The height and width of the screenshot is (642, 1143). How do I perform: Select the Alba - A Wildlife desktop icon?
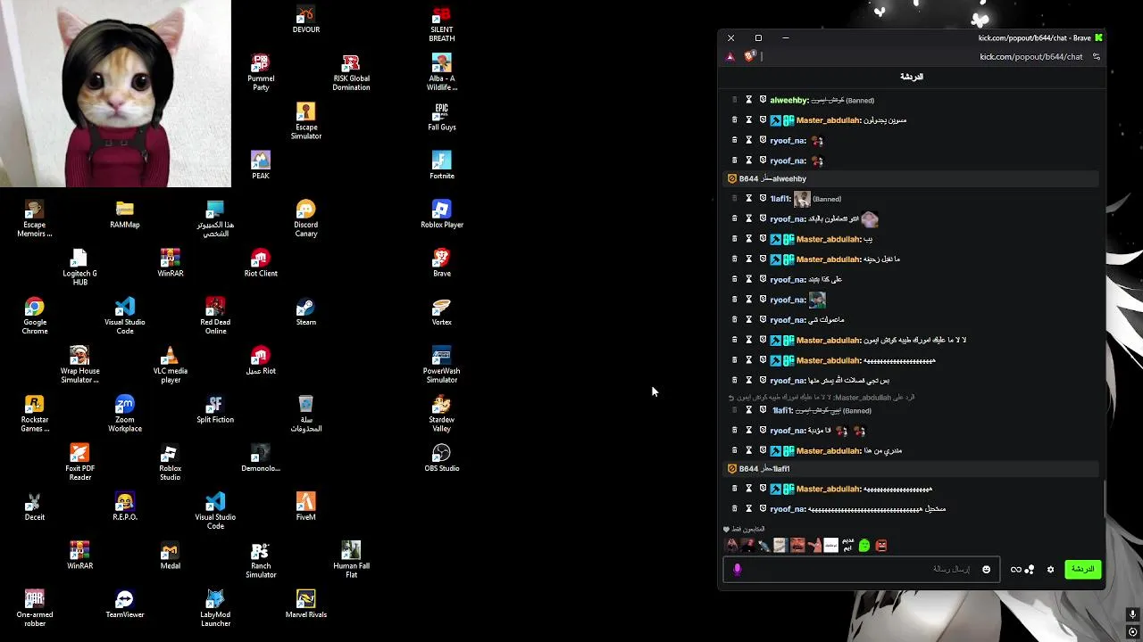tap(441, 73)
